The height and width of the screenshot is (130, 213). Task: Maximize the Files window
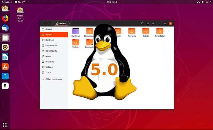pyautogui.click(x=165, y=24)
